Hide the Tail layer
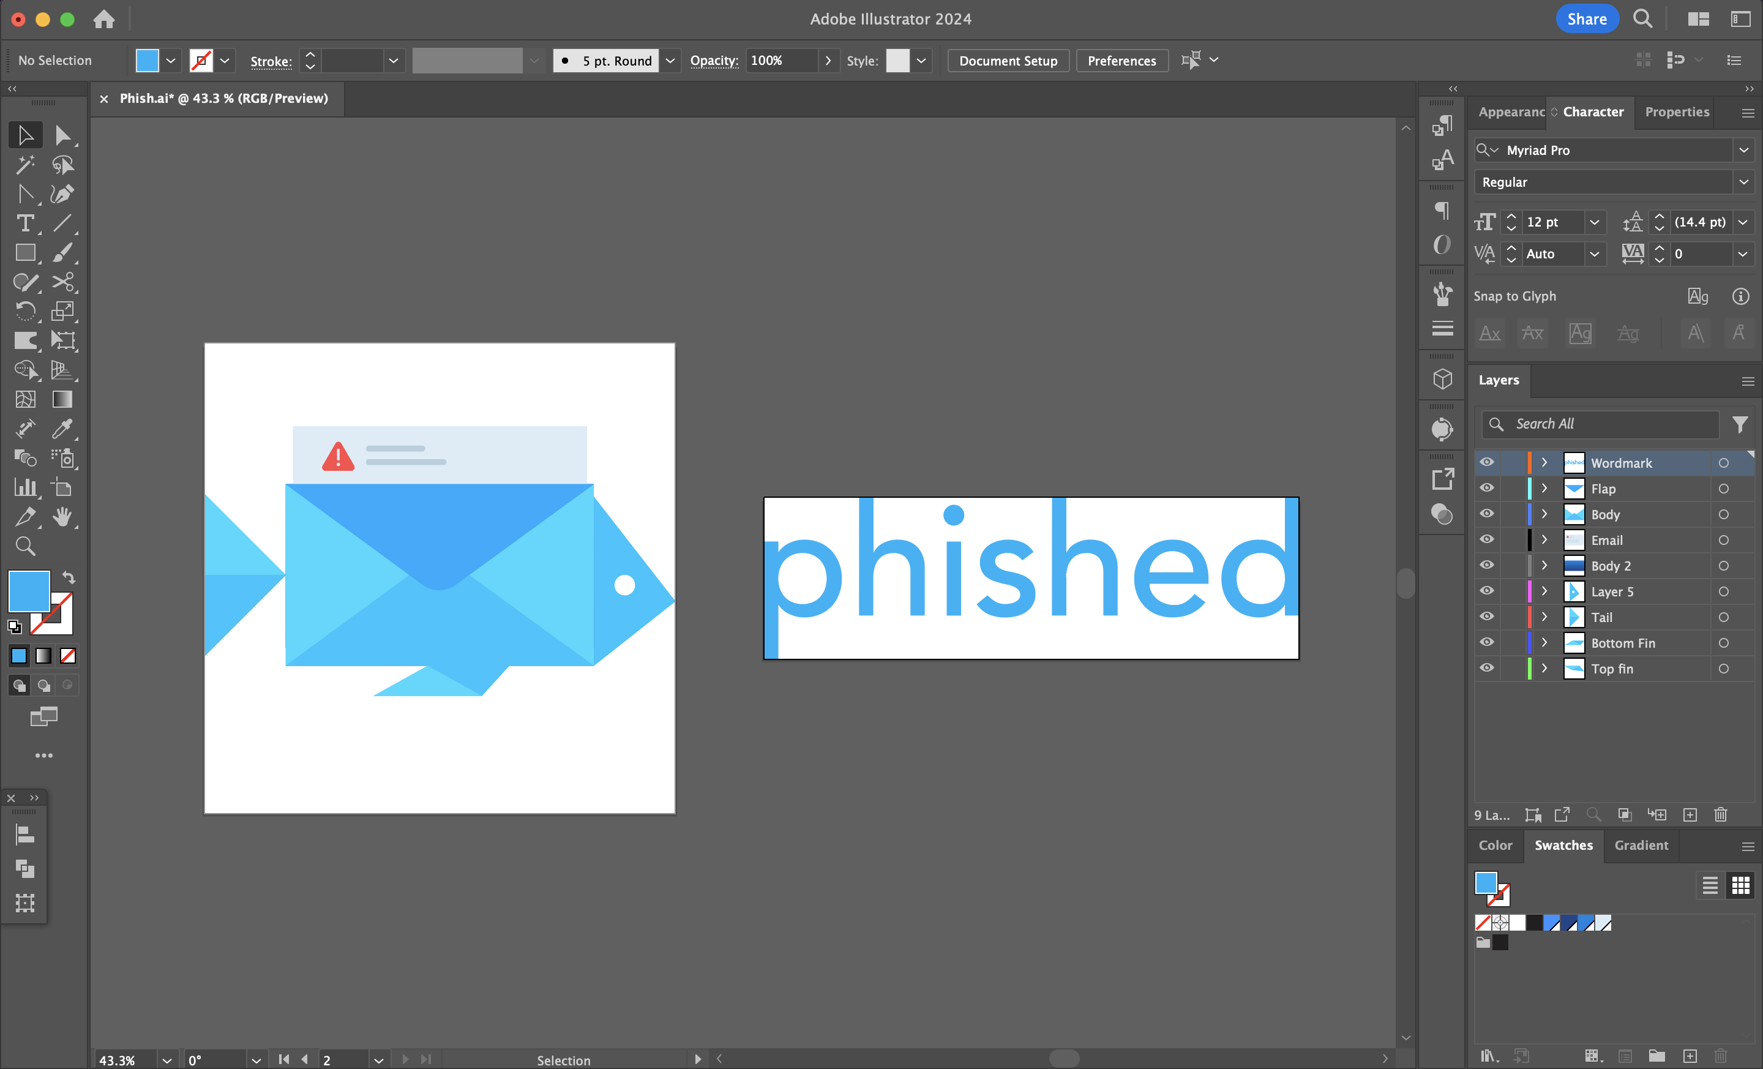The image size is (1763, 1069). pyautogui.click(x=1487, y=617)
